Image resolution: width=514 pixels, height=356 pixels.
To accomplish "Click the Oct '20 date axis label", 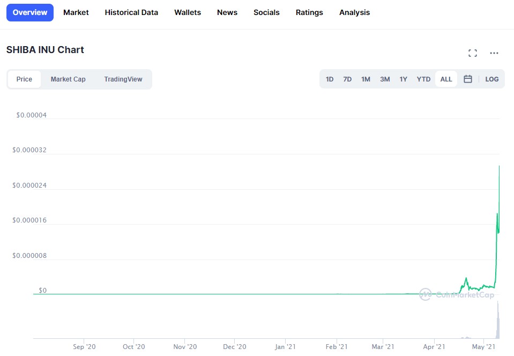I will point(134,347).
